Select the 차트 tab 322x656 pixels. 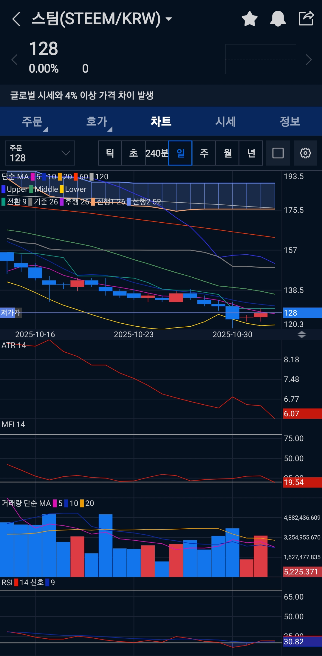click(x=161, y=121)
